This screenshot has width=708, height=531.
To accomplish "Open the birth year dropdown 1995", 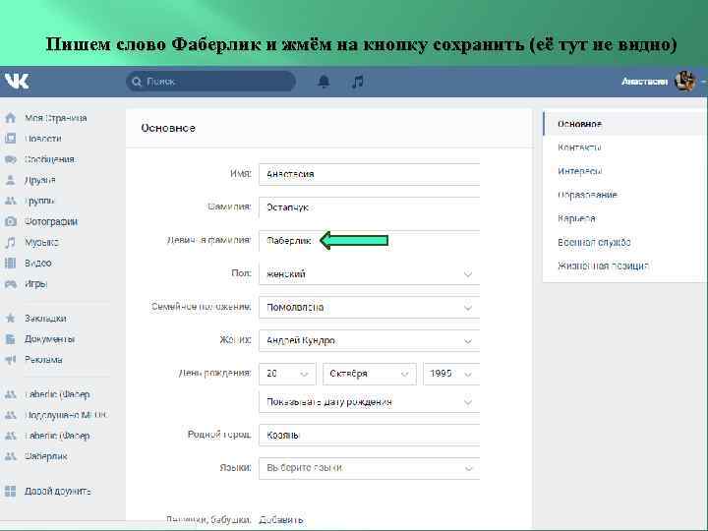I will [451, 374].
